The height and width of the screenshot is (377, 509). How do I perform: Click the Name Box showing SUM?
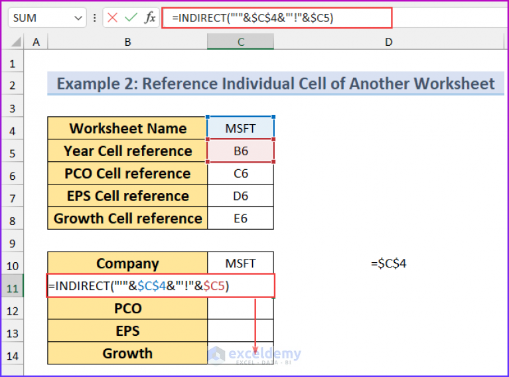pos(47,18)
